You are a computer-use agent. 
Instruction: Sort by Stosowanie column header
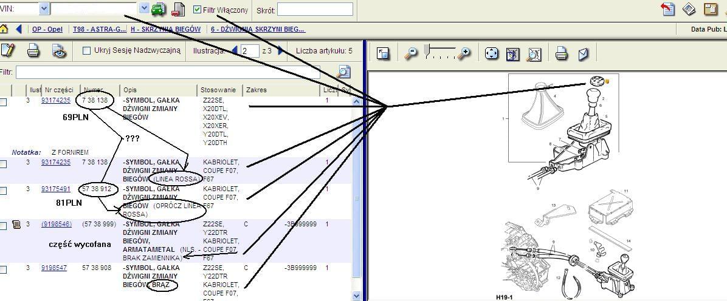coord(220,90)
